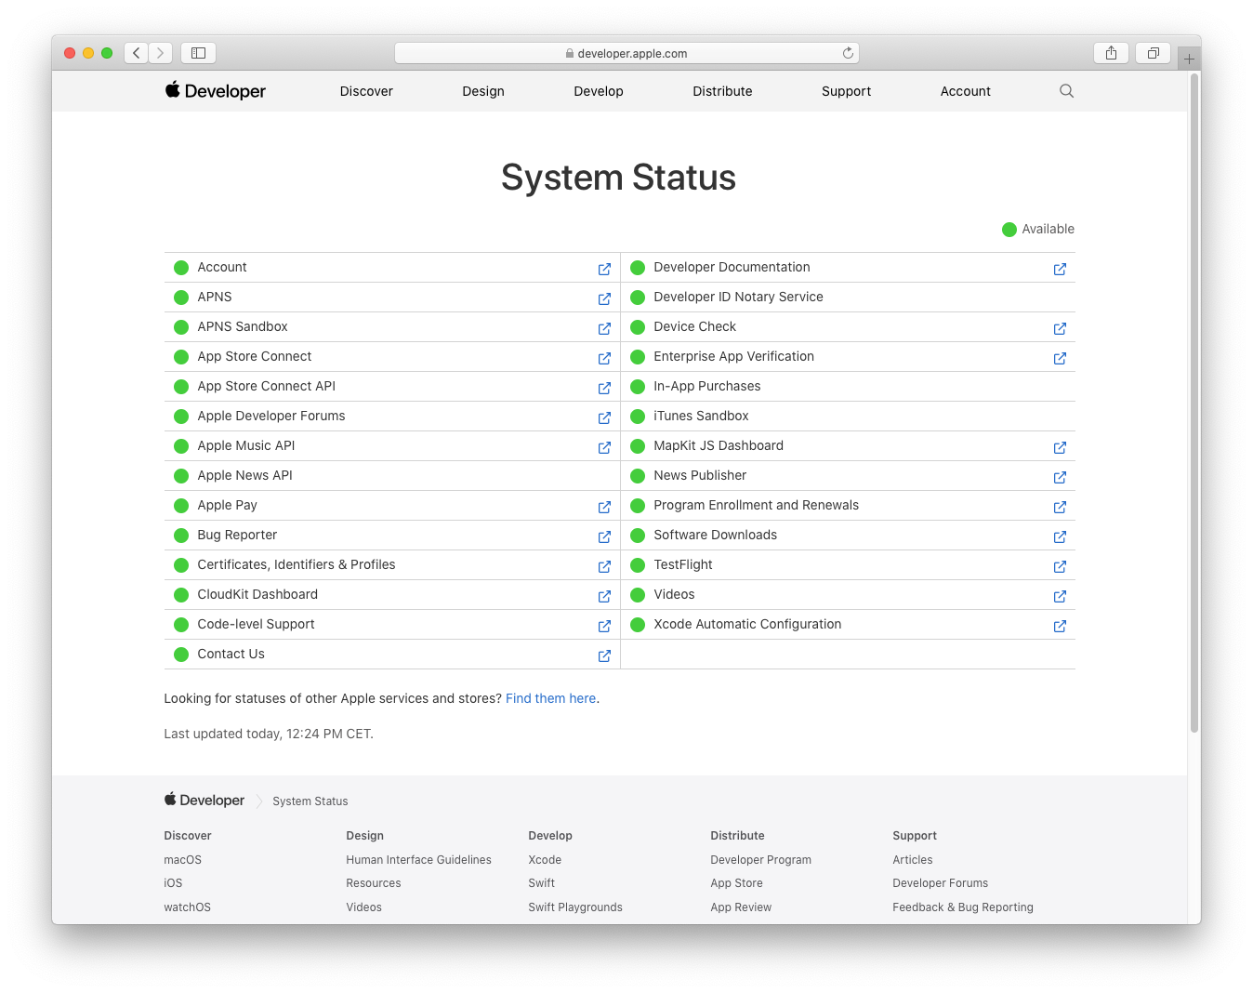This screenshot has height=993, width=1253.
Task: Open the external link icon for Apple Pay
Action: coord(604,507)
